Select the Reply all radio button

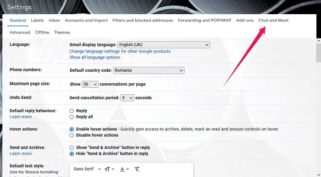[72, 117]
